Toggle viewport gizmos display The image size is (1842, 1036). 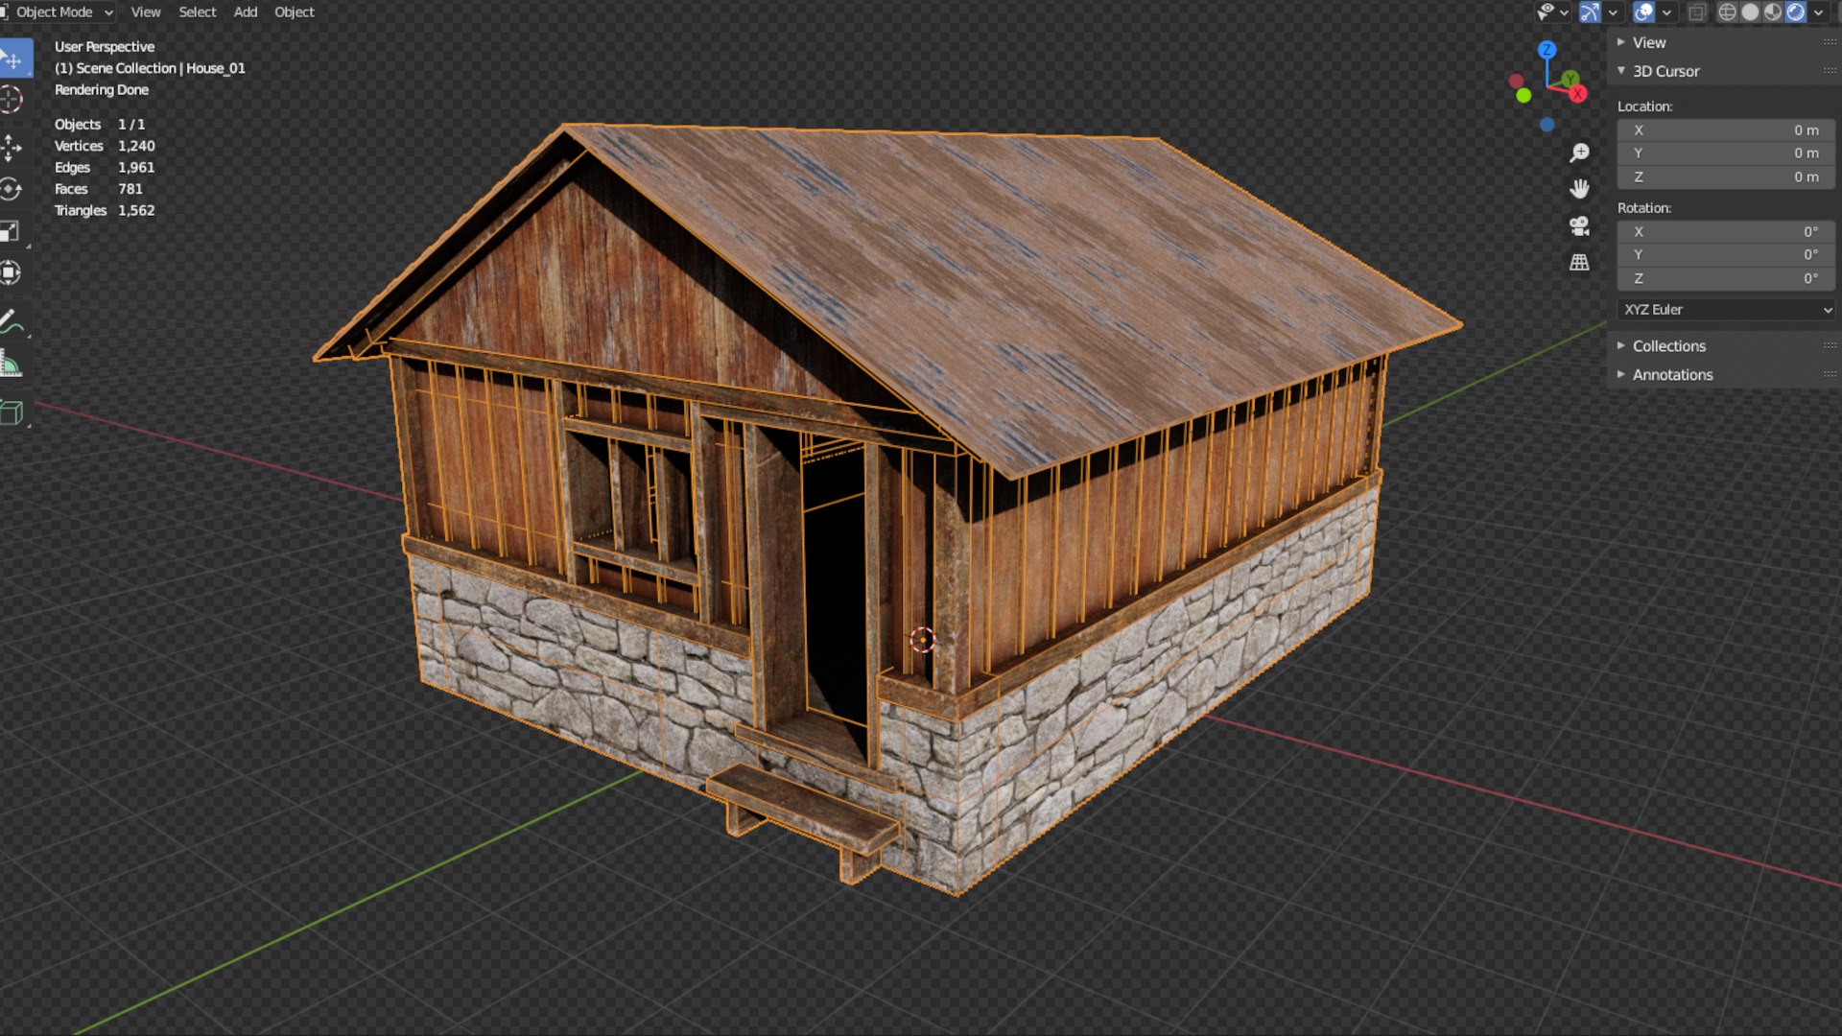click(1590, 12)
